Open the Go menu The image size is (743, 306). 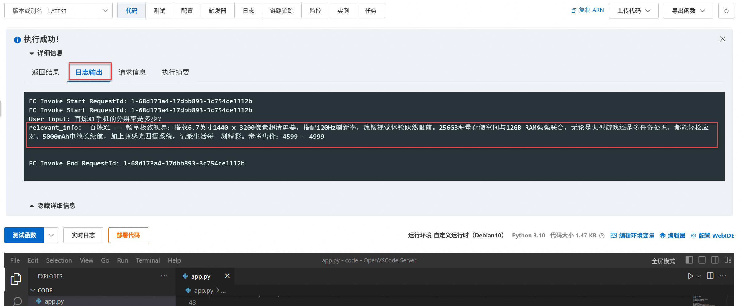(x=105, y=260)
